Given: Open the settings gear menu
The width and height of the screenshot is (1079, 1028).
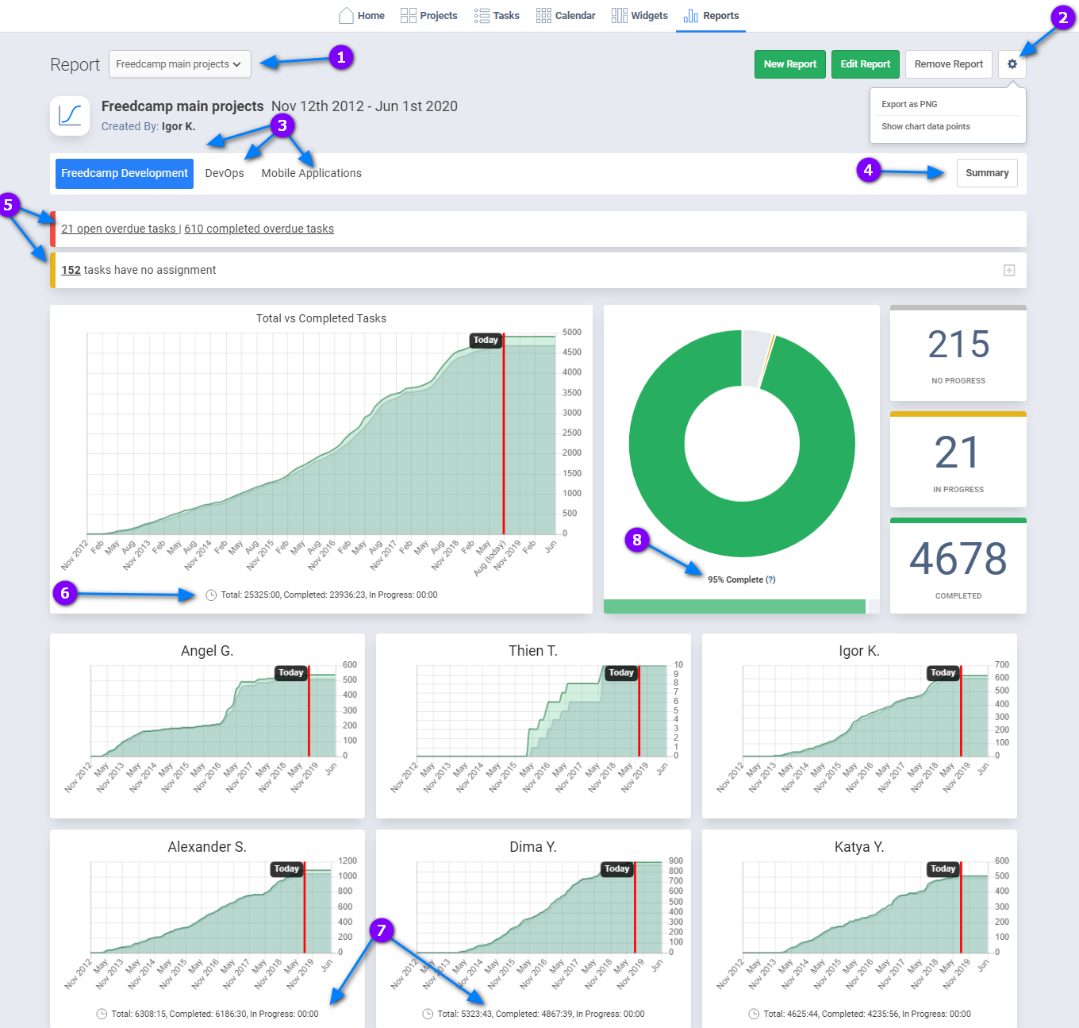Looking at the screenshot, I should click(1012, 64).
